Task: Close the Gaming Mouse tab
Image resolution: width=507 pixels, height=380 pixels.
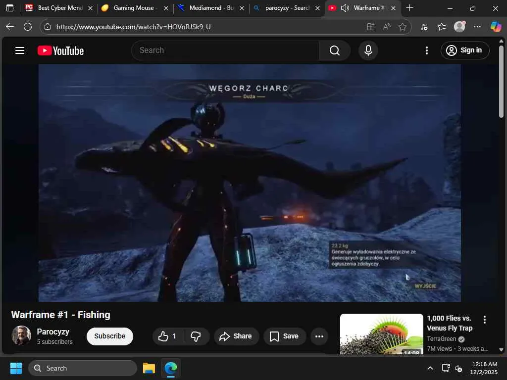Action: [166, 8]
